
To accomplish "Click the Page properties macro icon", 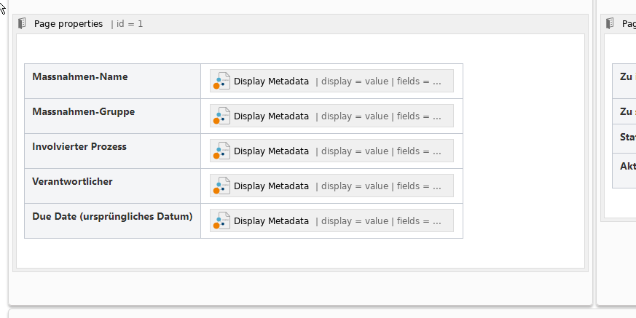I will click(x=22, y=23).
